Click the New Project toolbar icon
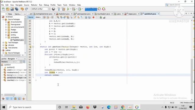 (8, 9)
